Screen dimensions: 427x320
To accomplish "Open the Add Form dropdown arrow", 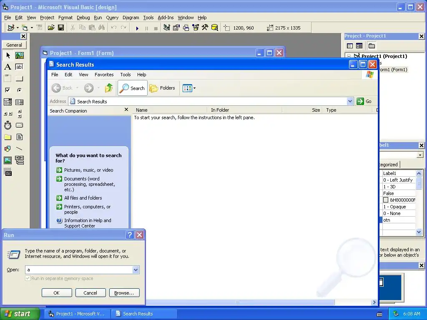I will point(32,28).
